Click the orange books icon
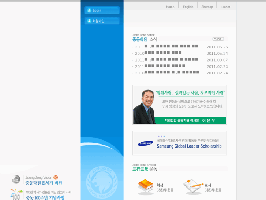Viewport: 266px width, 200px height. [x=146, y=187]
